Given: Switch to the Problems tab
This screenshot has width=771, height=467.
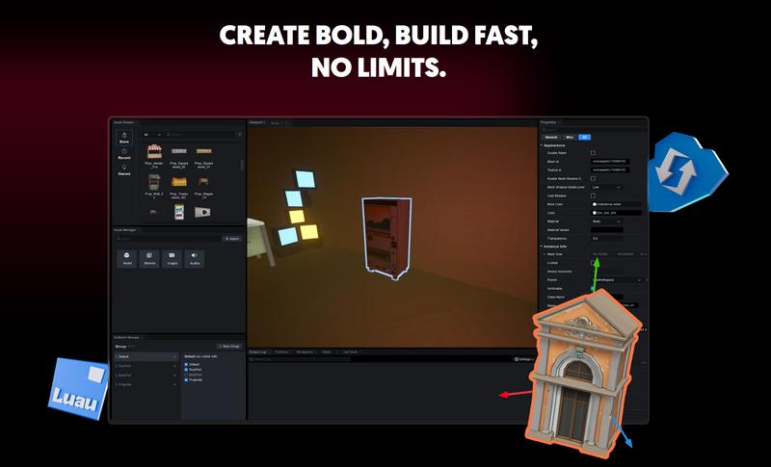Looking at the screenshot, I should [281, 352].
